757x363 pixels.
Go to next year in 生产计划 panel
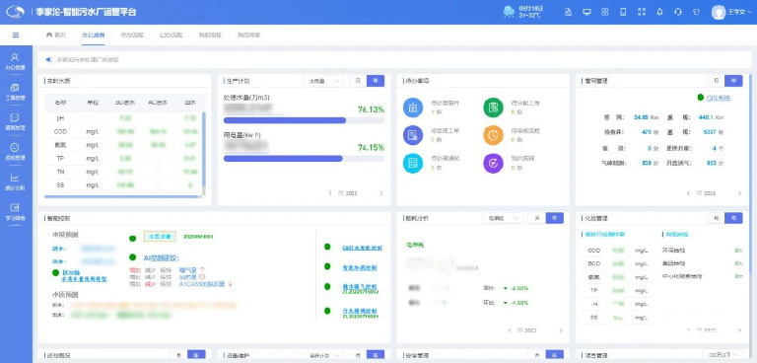pos(381,193)
